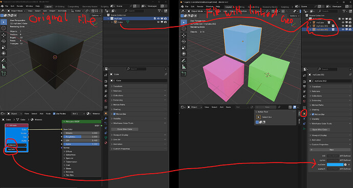
Task: Expand Relations panel in left properties
Action: tap(138, 91)
